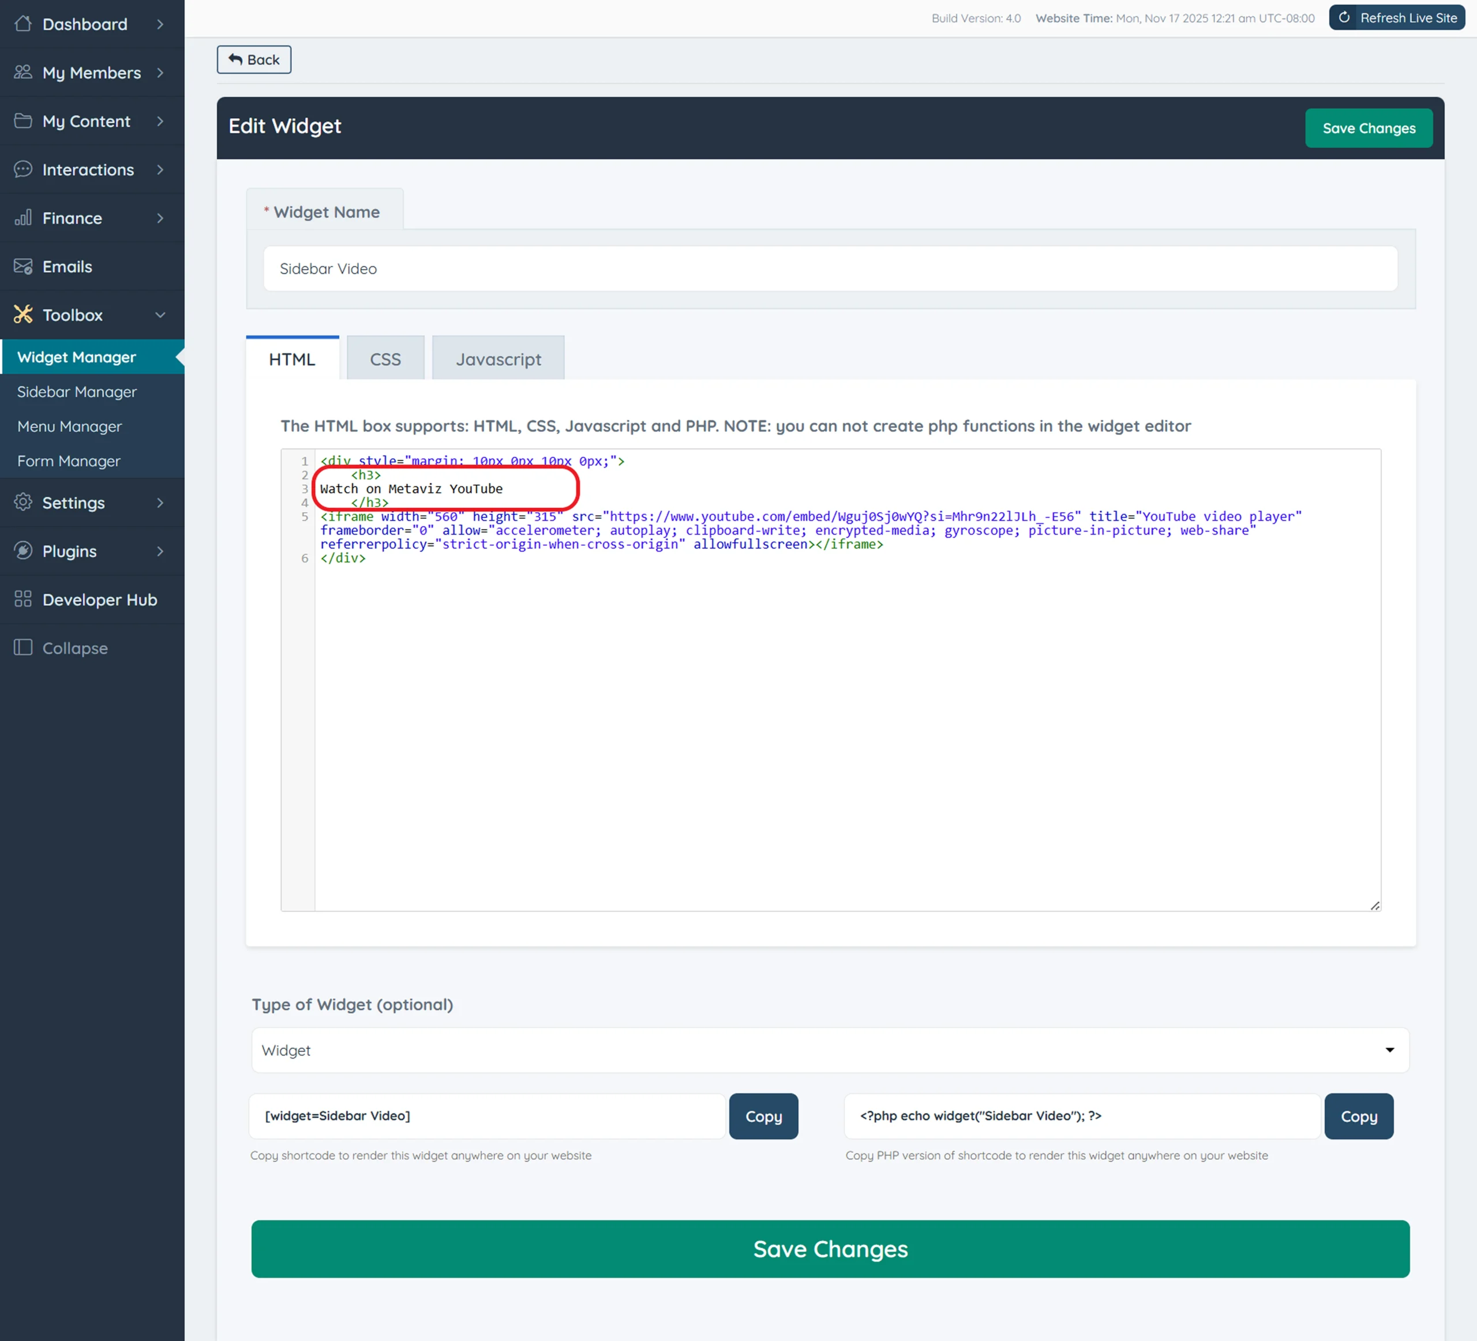
Task: Collapse the Toolbox menu chevron
Action: pyautogui.click(x=160, y=315)
